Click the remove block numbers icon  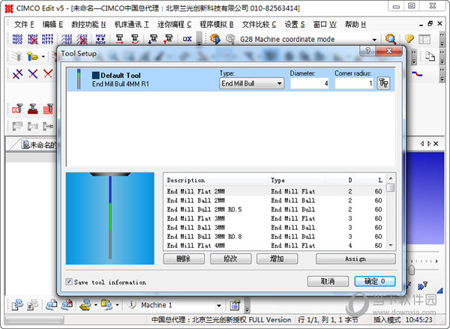33,39
